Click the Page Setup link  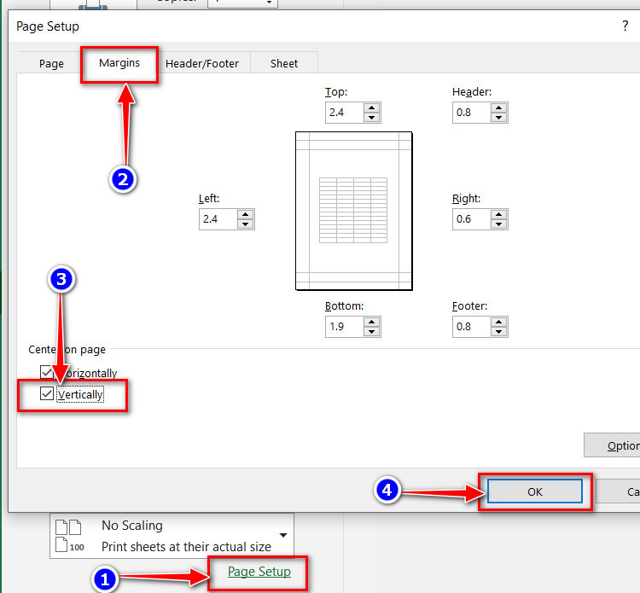[259, 572]
